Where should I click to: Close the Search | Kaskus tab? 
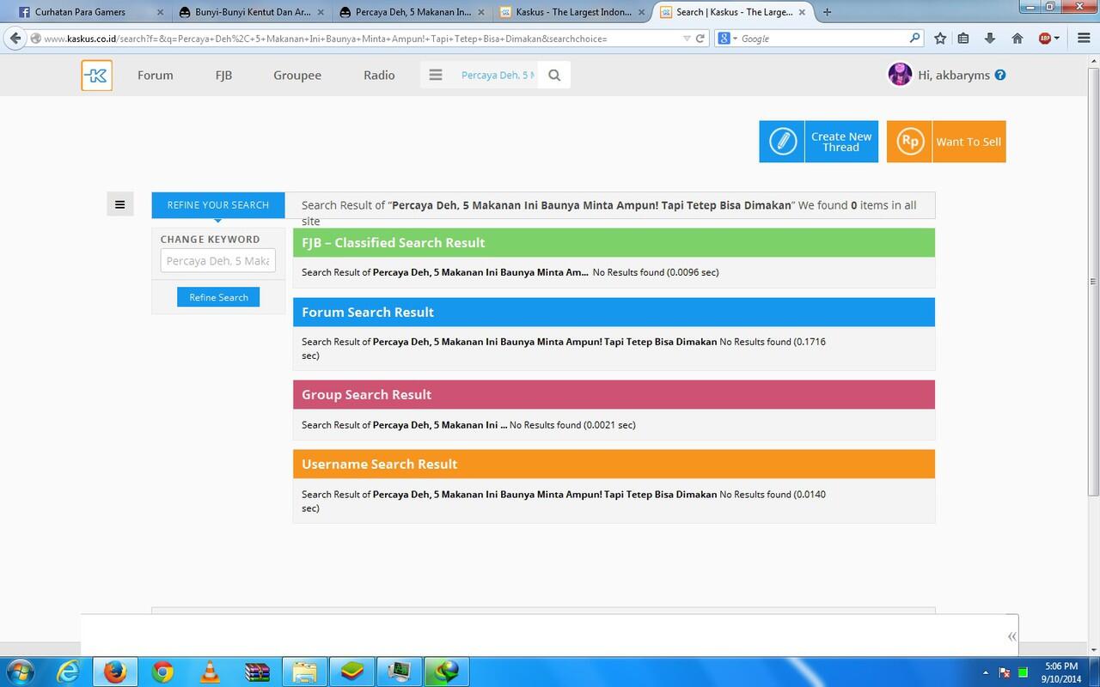tap(804, 12)
